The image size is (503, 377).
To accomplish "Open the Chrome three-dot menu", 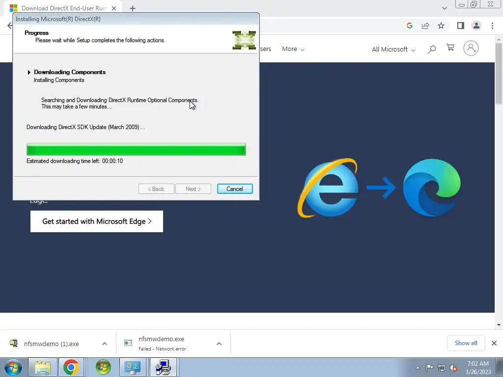I will [492, 26].
